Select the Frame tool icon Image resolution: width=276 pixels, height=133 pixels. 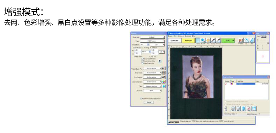pyautogui.click(x=198, y=40)
